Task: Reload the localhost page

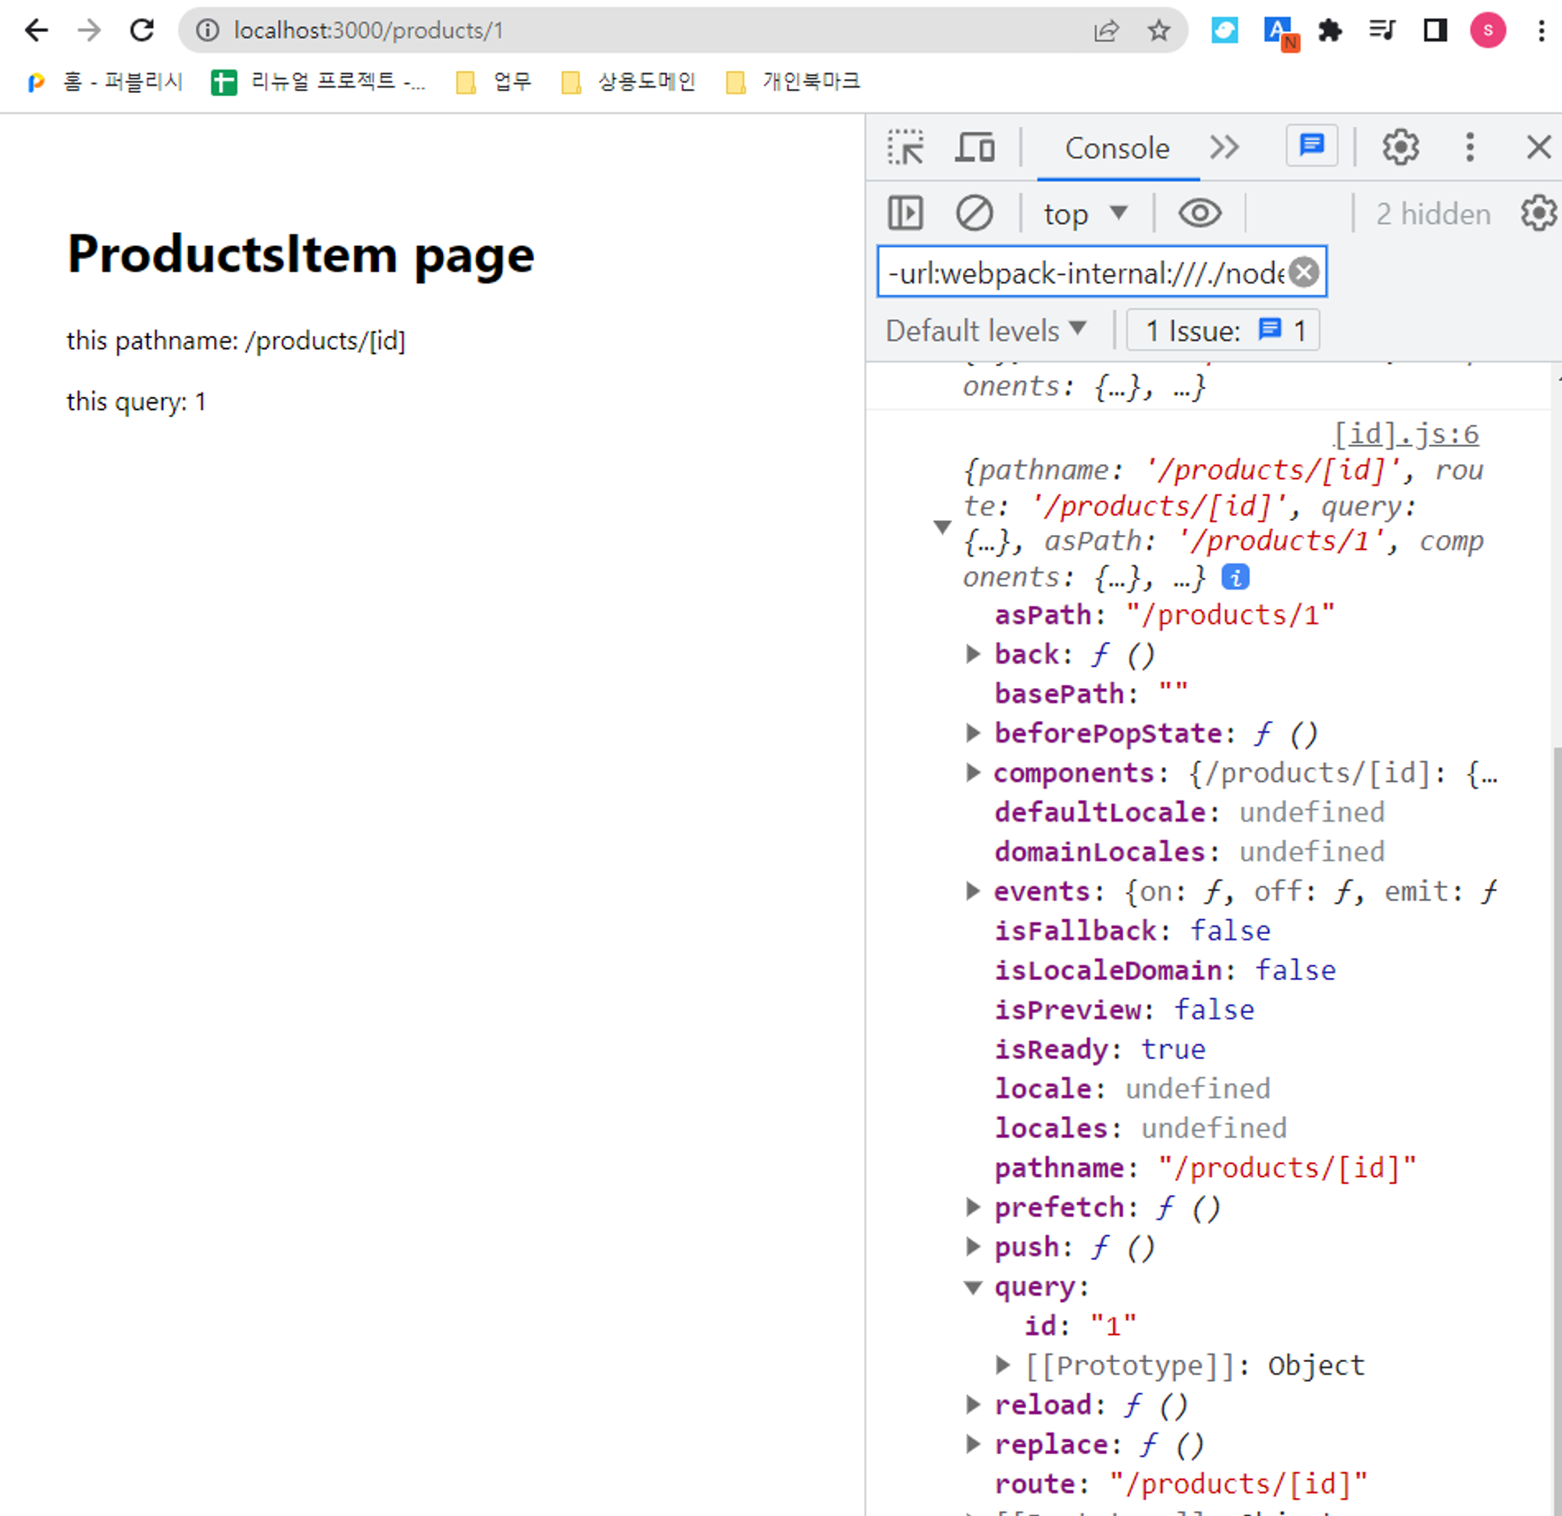Action: tap(142, 30)
